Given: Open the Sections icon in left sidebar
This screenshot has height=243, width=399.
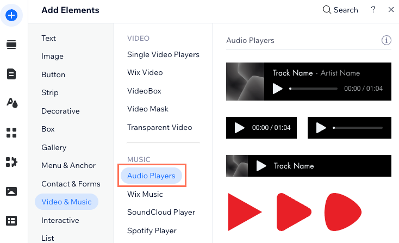Looking at the screenshot, I should click(x=11, y=45).
